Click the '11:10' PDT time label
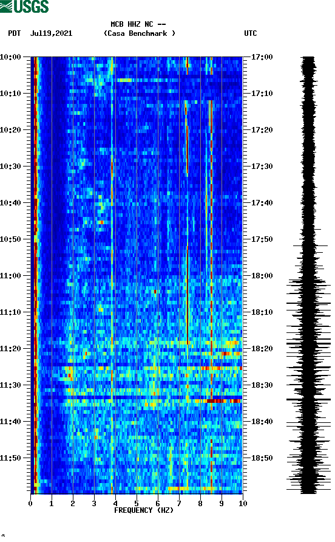 click(10, 312)
